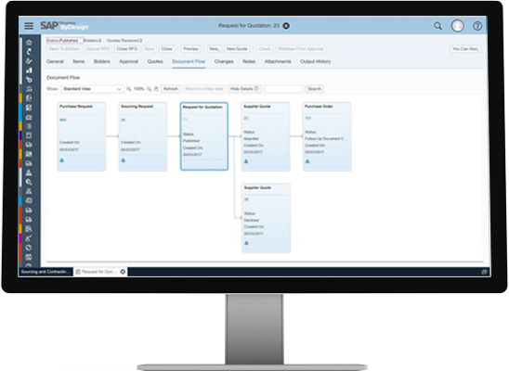Open Sourcing Request number 26 link
Image resolution: width=509 pixels, height=371 pixels.
coord(123,120)
